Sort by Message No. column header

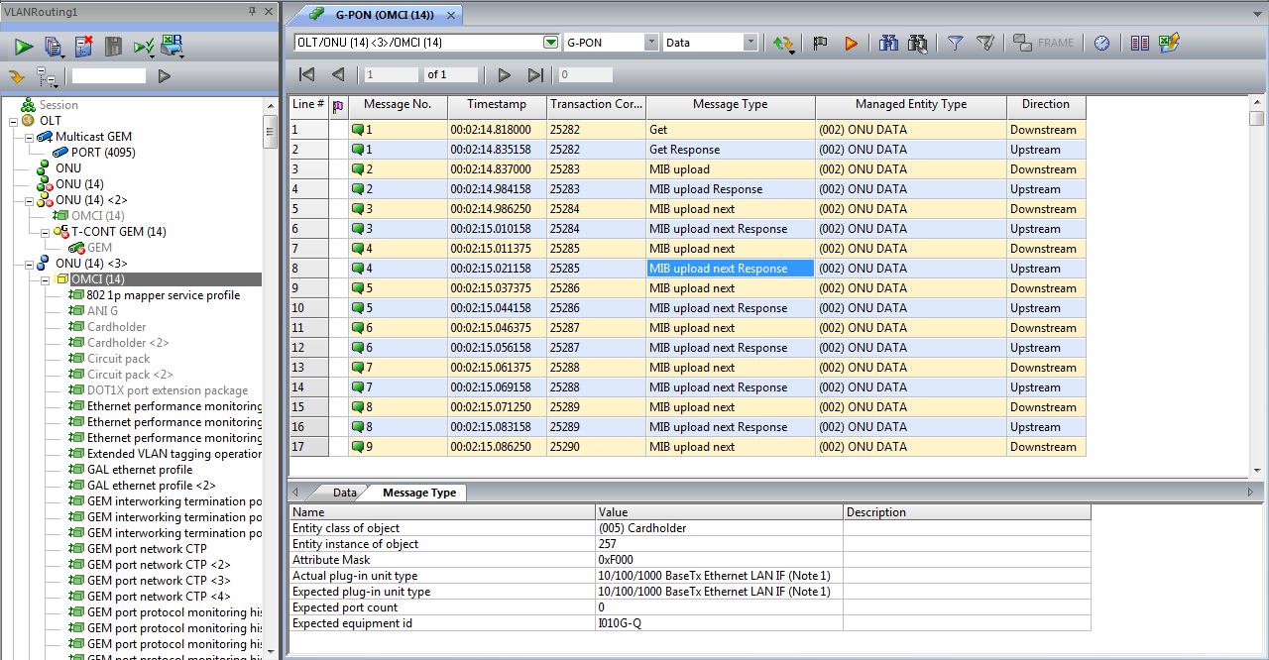[x=398, y=104]
